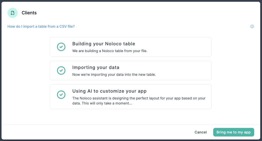Click the text about importing data into the new table

(x=114, y=75)
